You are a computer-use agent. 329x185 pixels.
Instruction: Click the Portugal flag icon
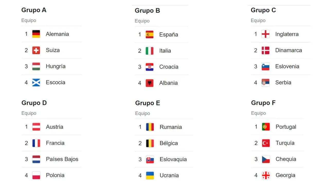(266, 127)
